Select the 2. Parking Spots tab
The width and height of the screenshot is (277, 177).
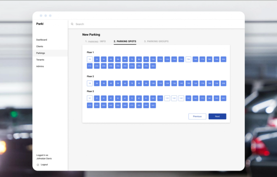click(125, 41)
